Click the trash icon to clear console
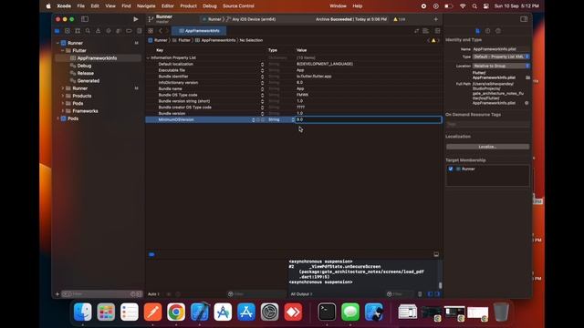 [x=420, y=294]
